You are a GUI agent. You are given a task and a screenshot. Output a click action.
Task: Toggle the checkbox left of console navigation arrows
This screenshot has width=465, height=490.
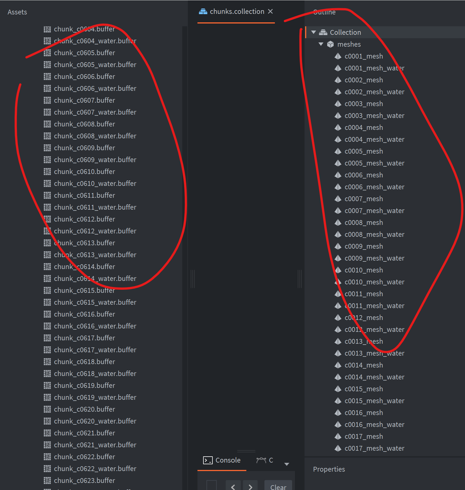click(211, 485)
